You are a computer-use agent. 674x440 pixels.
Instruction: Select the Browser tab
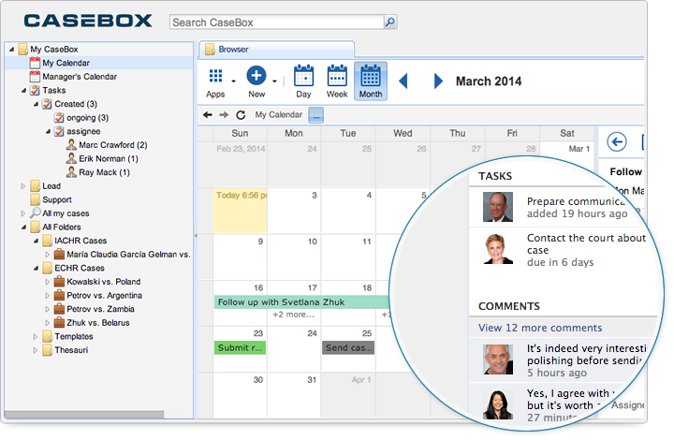[276, 50]
